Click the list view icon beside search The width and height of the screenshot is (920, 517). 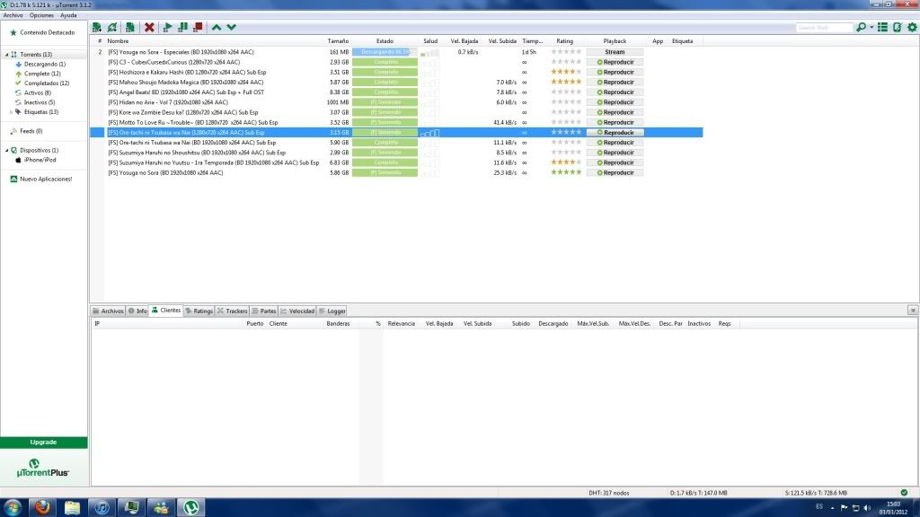(882, 28)
